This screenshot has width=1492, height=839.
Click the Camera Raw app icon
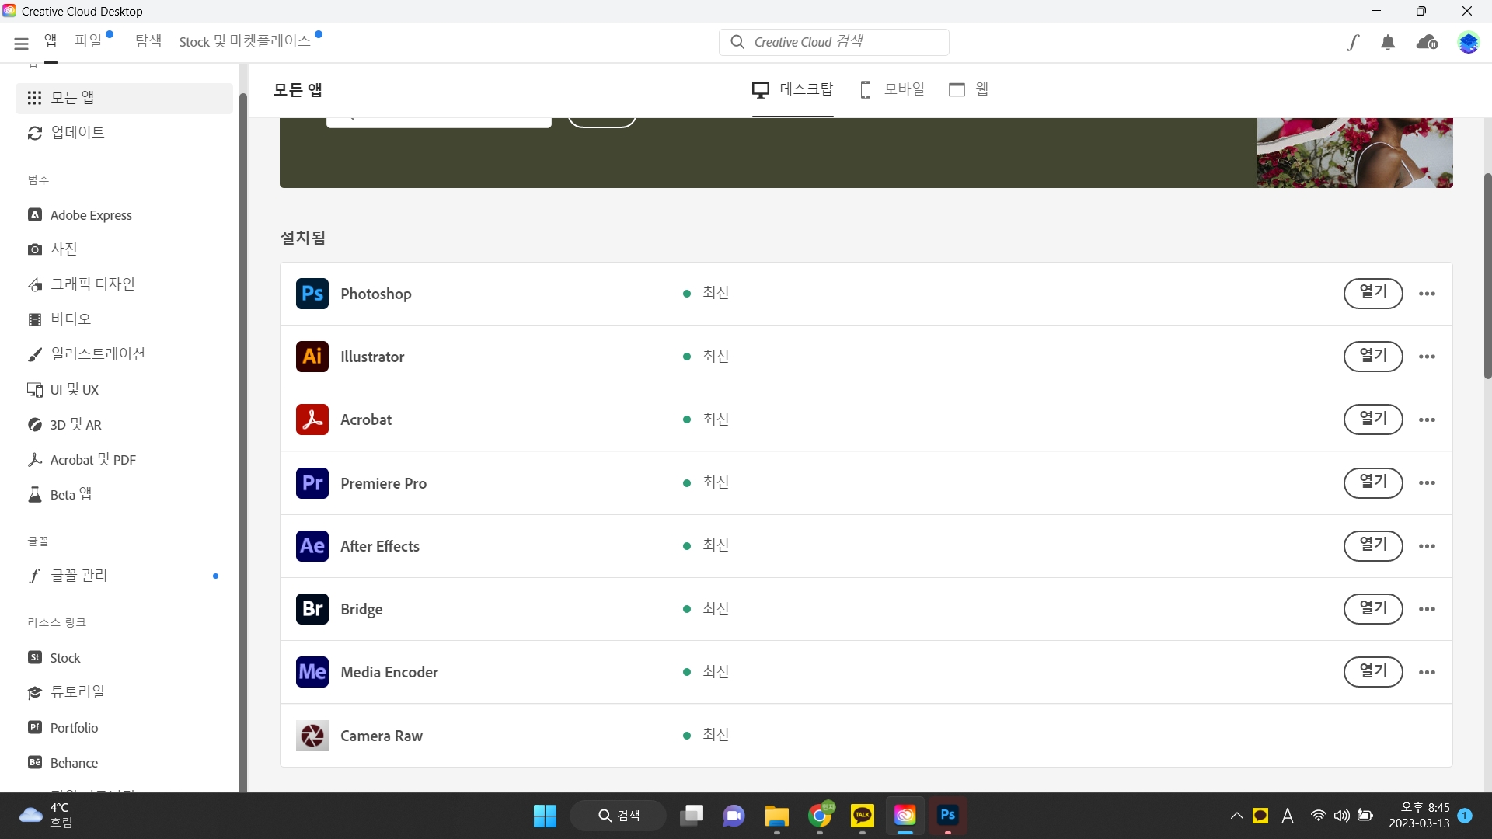coord(312,735)
